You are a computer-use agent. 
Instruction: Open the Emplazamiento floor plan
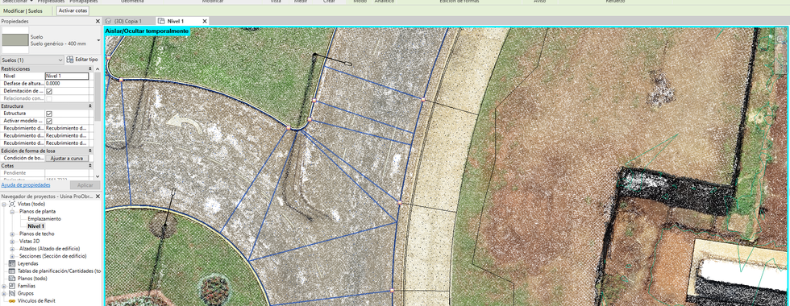[x=44, y=219]
